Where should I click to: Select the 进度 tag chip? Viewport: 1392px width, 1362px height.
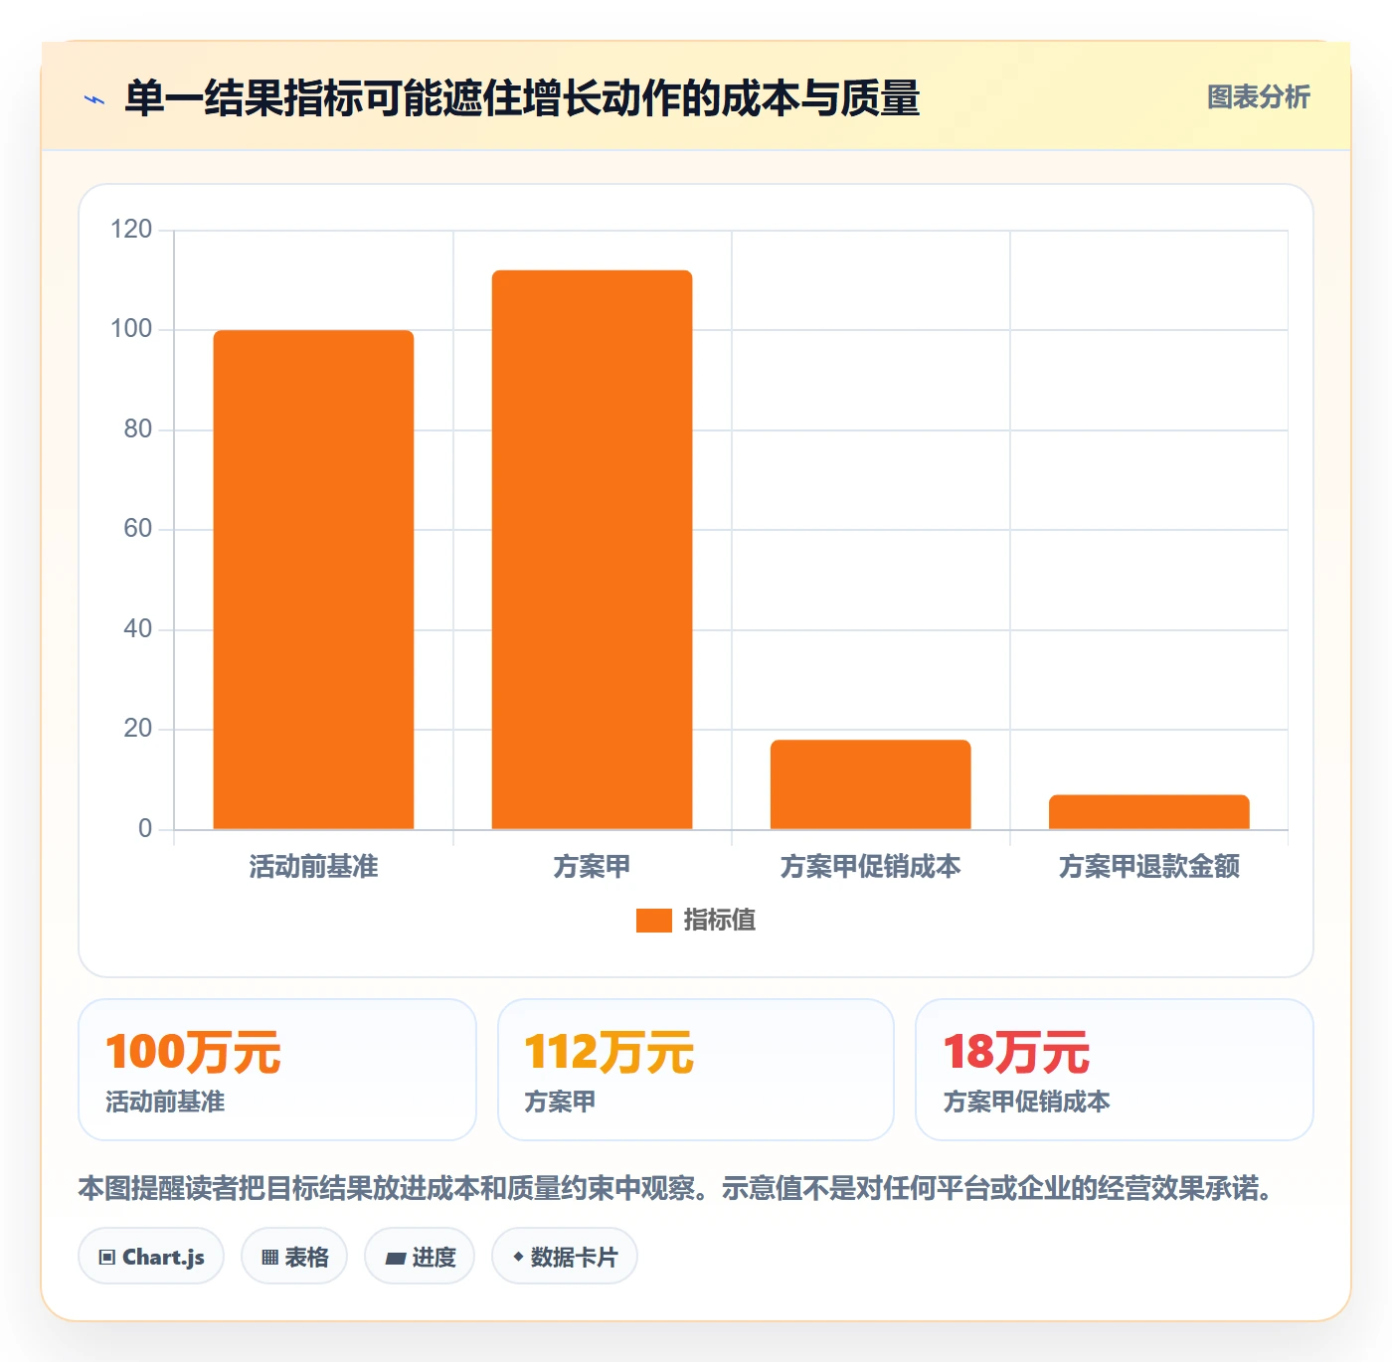420,1257
